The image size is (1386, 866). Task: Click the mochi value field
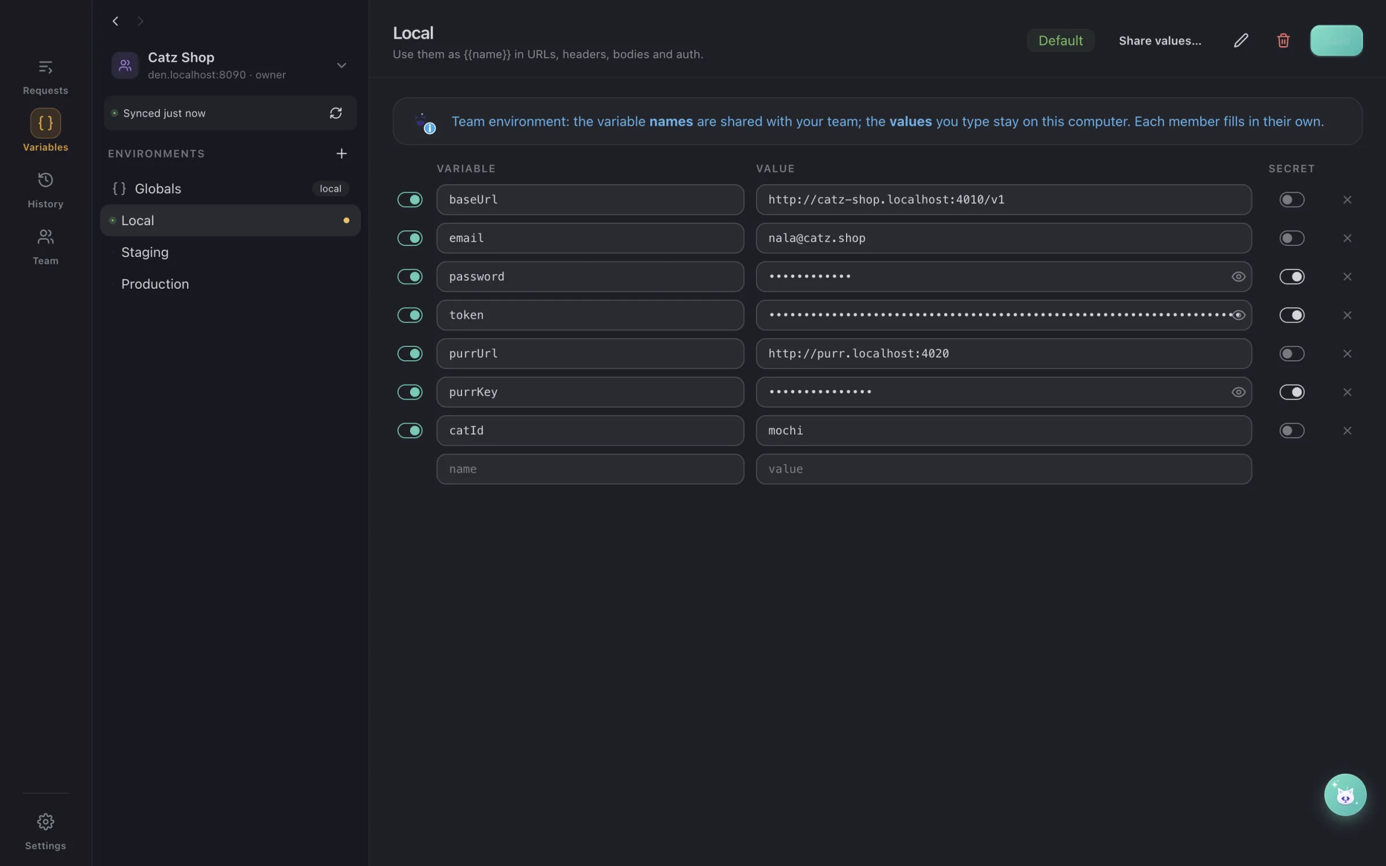pos(1004,431)
